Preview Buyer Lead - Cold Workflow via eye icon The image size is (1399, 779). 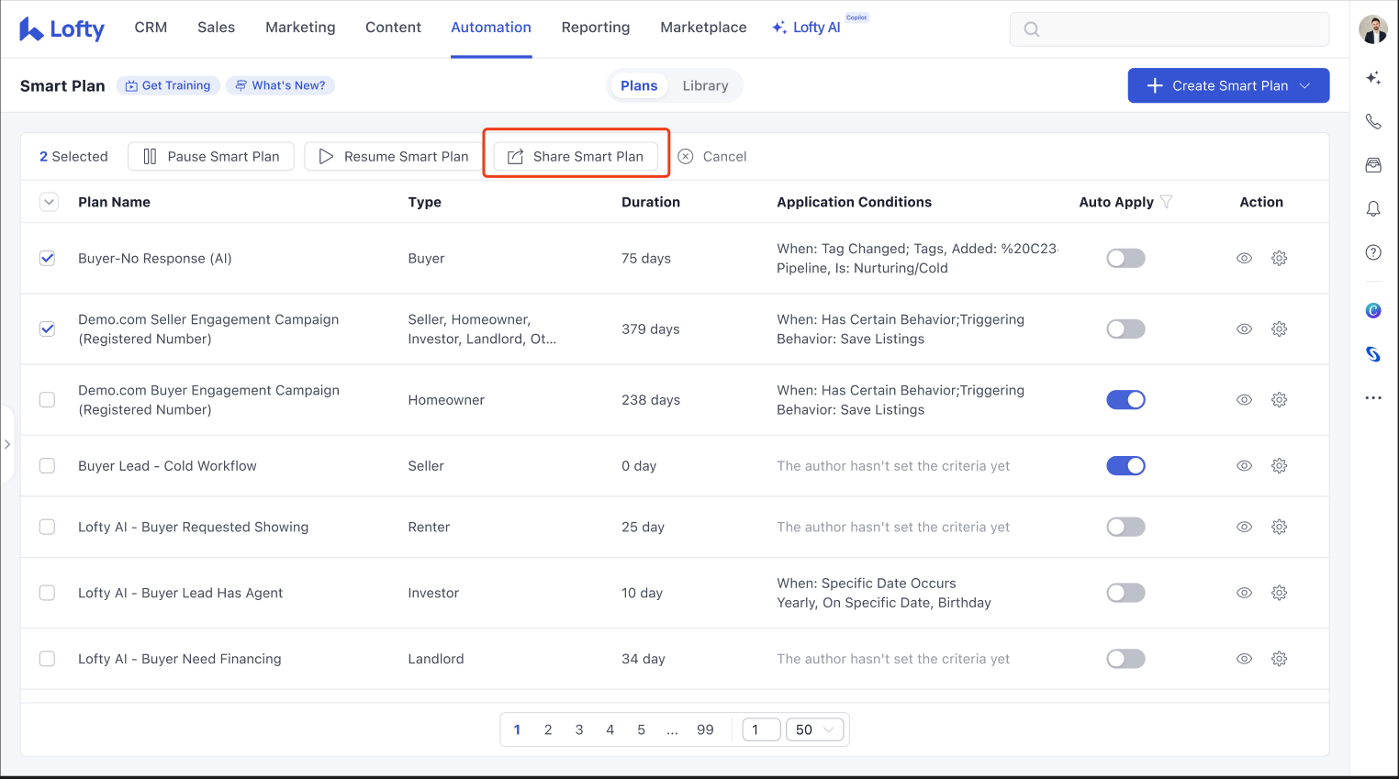coord(1244,466)
